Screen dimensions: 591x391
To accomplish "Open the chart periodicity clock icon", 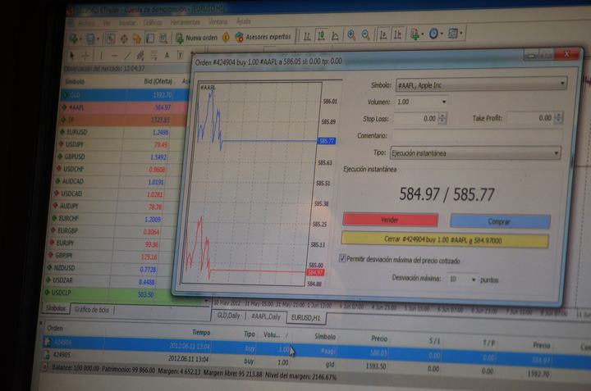I will [x=434, y=34].
